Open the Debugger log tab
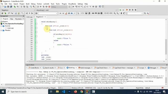168x94 pixels. point(153,68)
